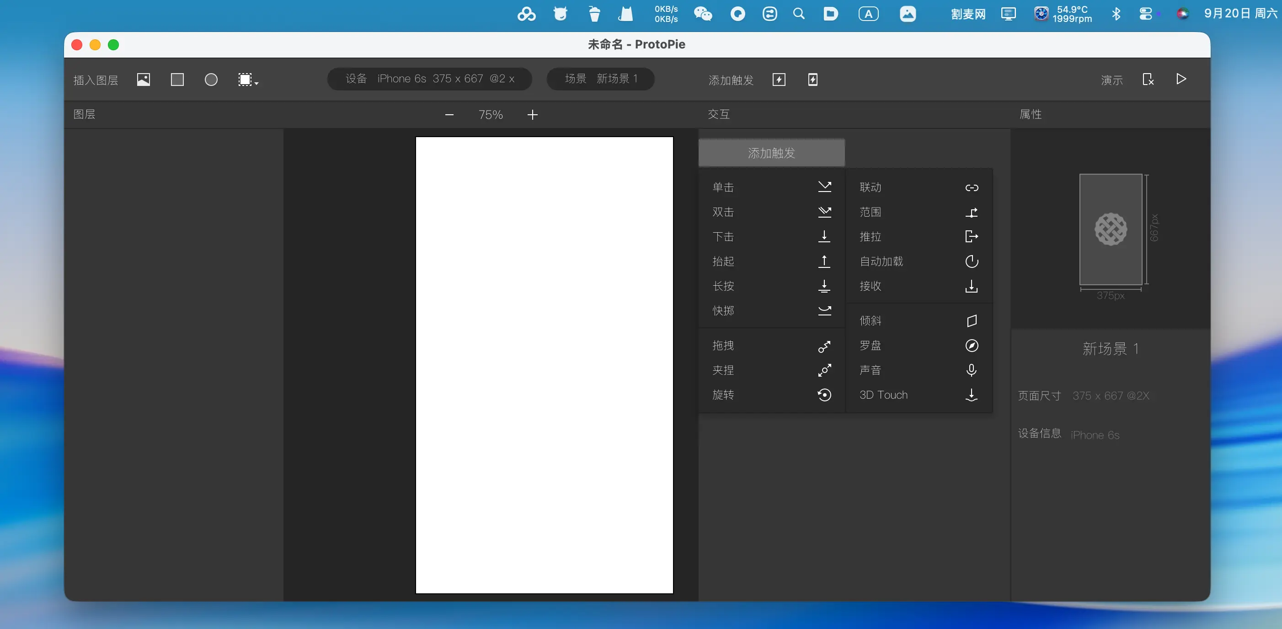Start the preview with the play button
This screenshot has height=629, width=1282.
point(1181,79)
